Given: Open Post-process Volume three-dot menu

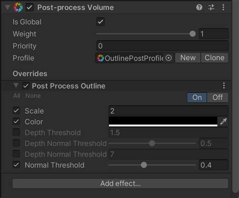Looking at the screenshot, I should coord(223,7).
